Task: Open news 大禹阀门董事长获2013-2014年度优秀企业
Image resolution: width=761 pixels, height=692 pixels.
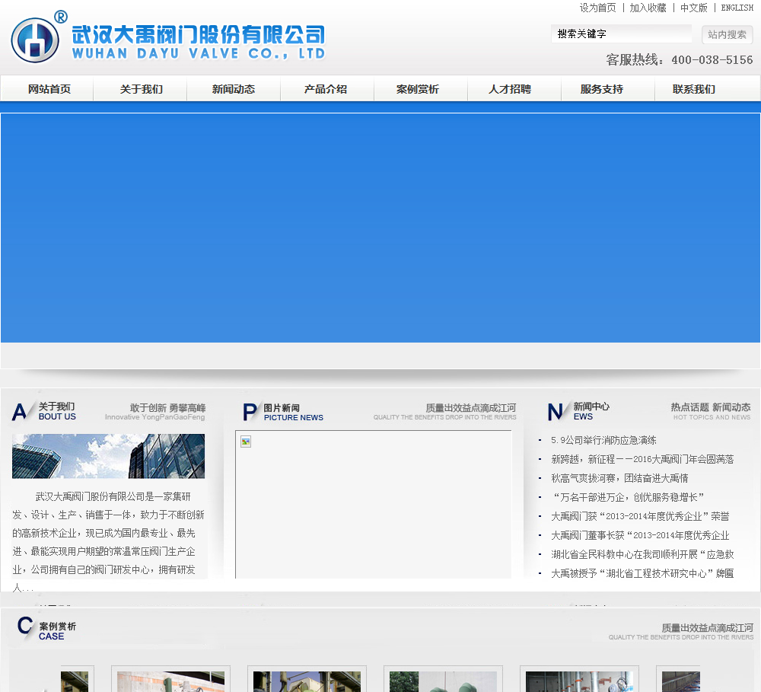Action: click(640, 535)
